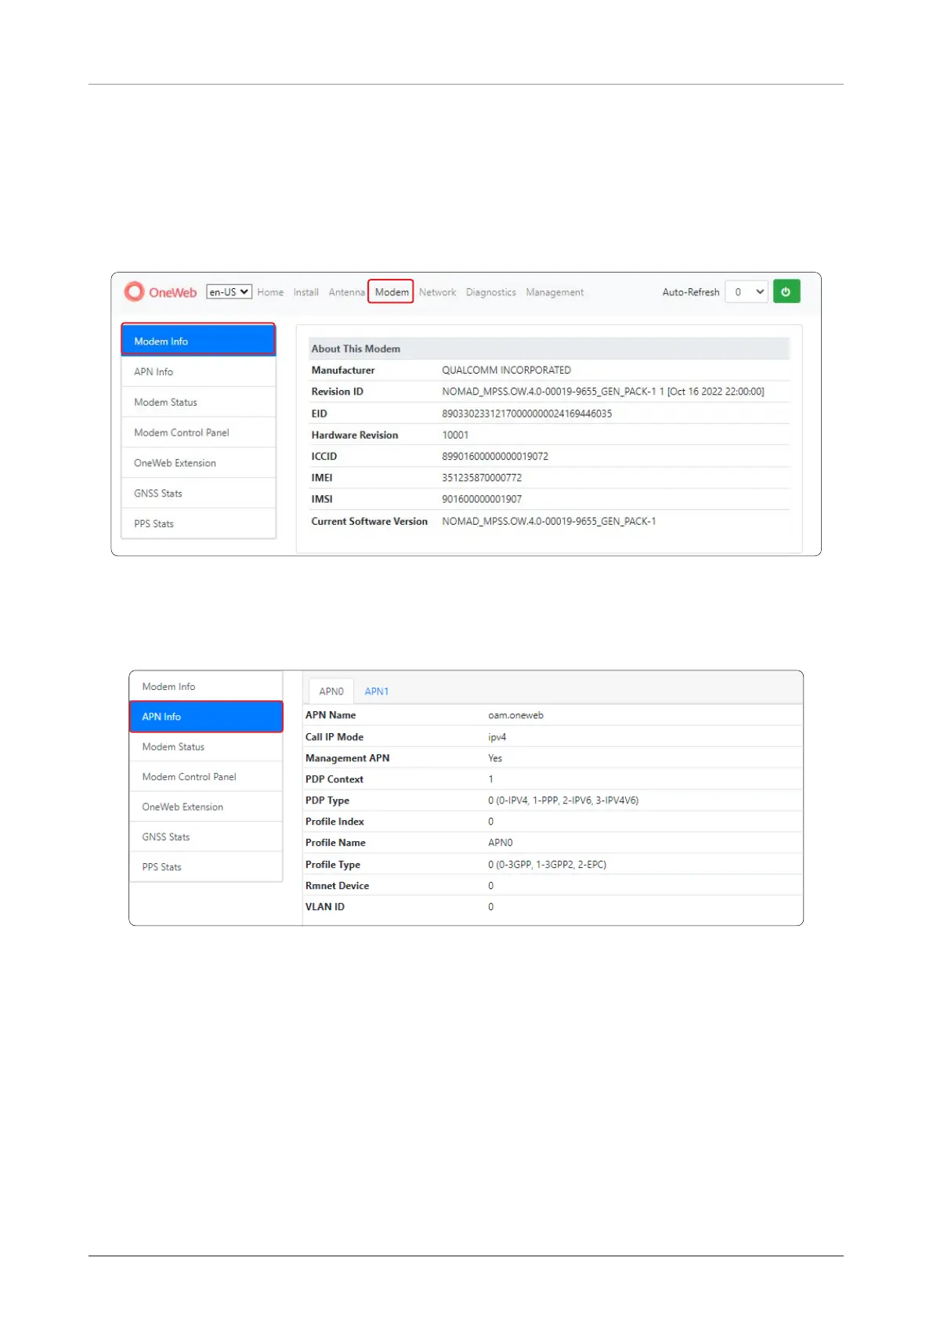Click the ICCID value 8990160000000019072
Screen dimensions: 933x1319
495,456
